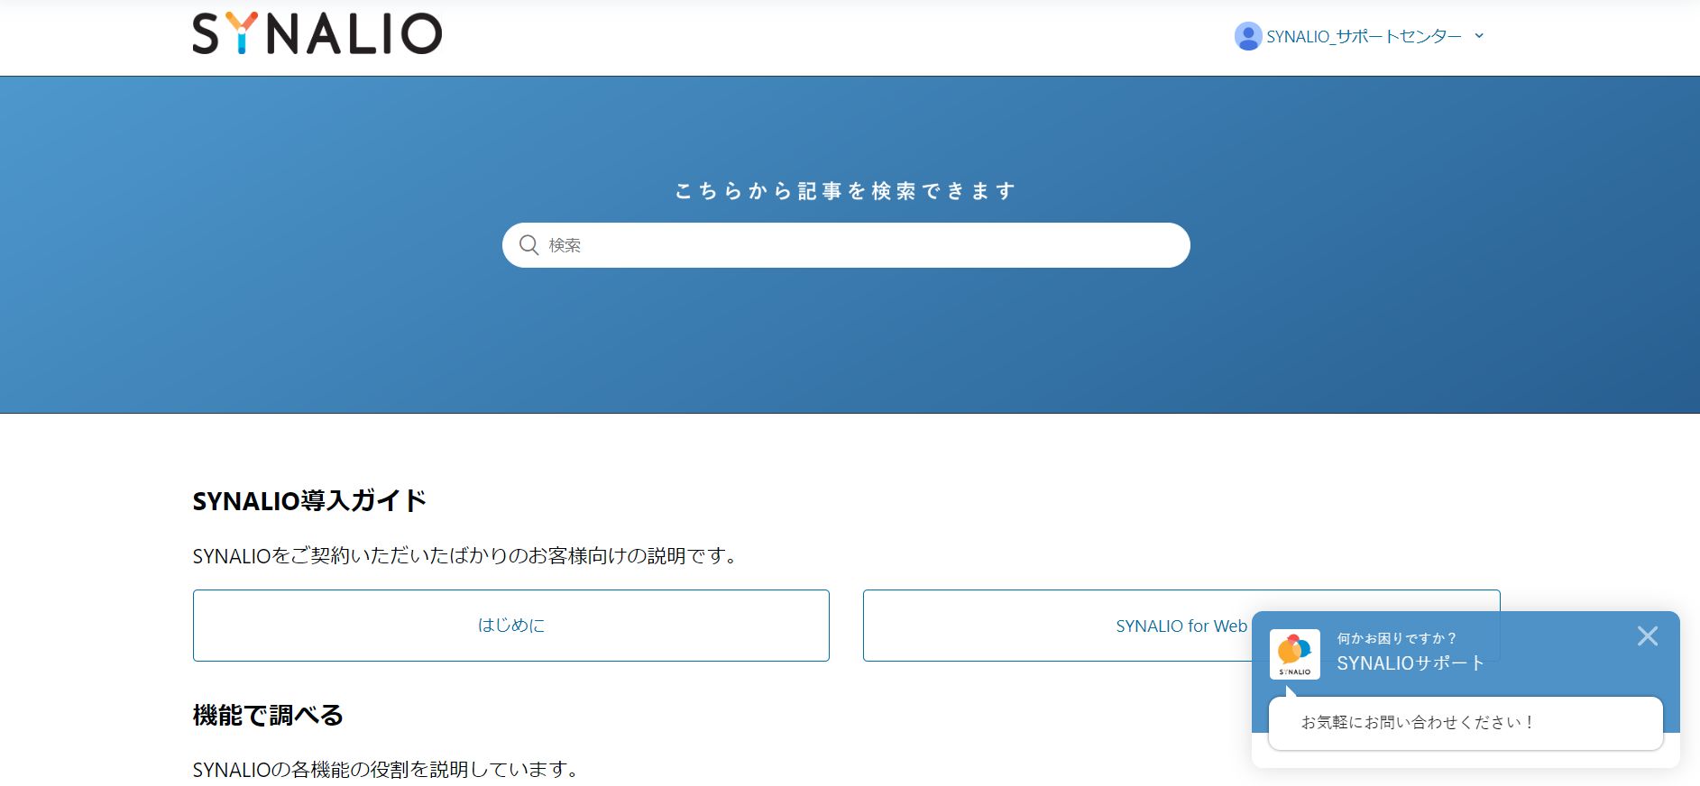Click the magnifier icon in the search bar
This screenshot has width=1700, height=786.
[x=529, y=245]
